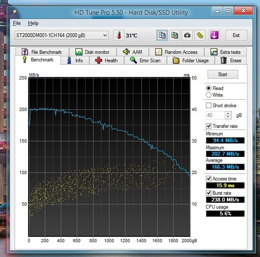Increase short stroke gB spinner value
Screen dimensions: 260x257
tap(228, 113)
